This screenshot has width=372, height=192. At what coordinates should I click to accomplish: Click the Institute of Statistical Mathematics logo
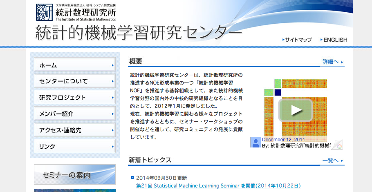[76, 12]
